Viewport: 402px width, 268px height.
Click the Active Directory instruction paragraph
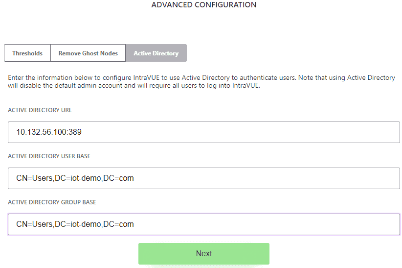[x=201, y=81]
